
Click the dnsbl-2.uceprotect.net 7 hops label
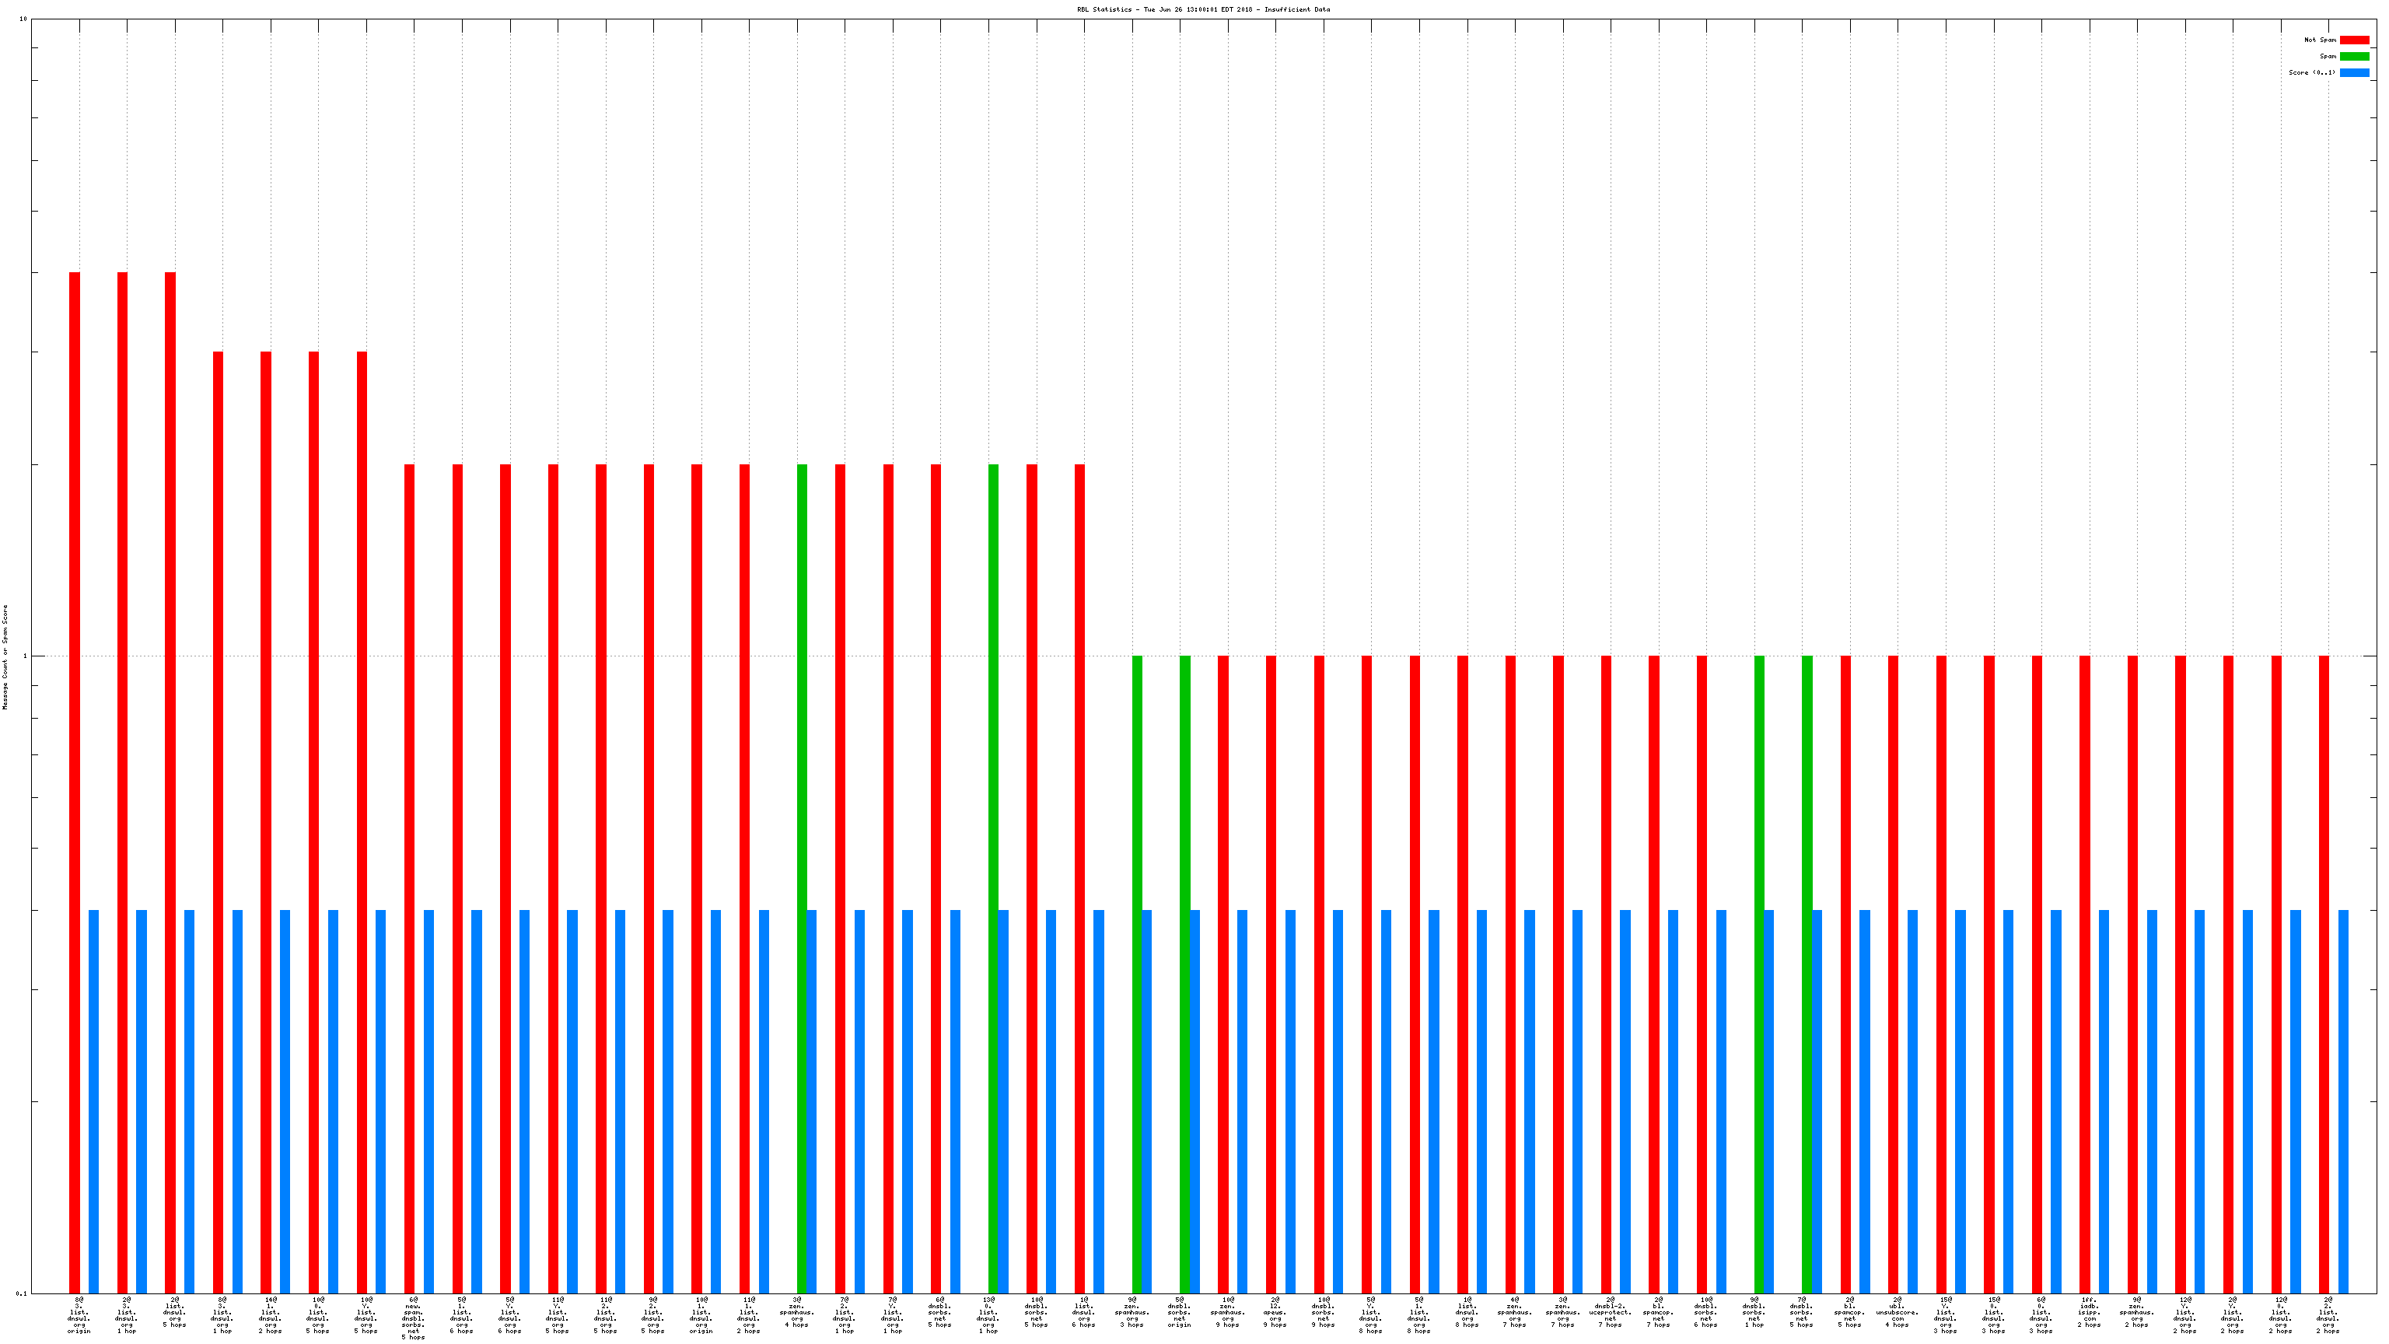1610,1312
